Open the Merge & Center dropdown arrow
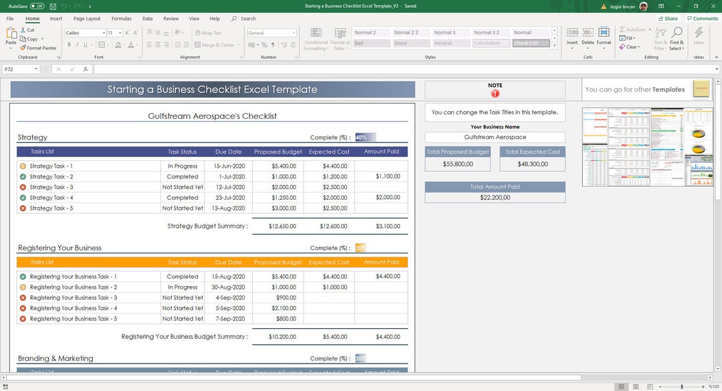Screen dimensions: 722x391 239,45
